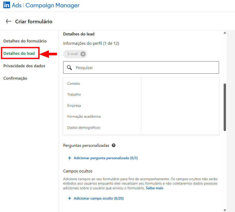The width and height of the screenshot is (235, 212).
Task: Click the plus icon for Adicionar campo oculto
Action: [x=69, y=198]
